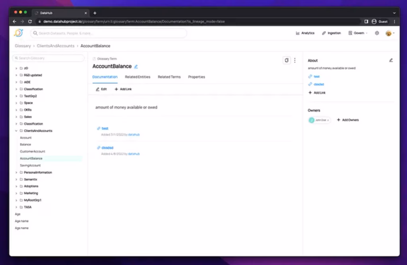This screenshot has width=407, height=265.
Task: Click Add Owners button
Action: (348, 120)
